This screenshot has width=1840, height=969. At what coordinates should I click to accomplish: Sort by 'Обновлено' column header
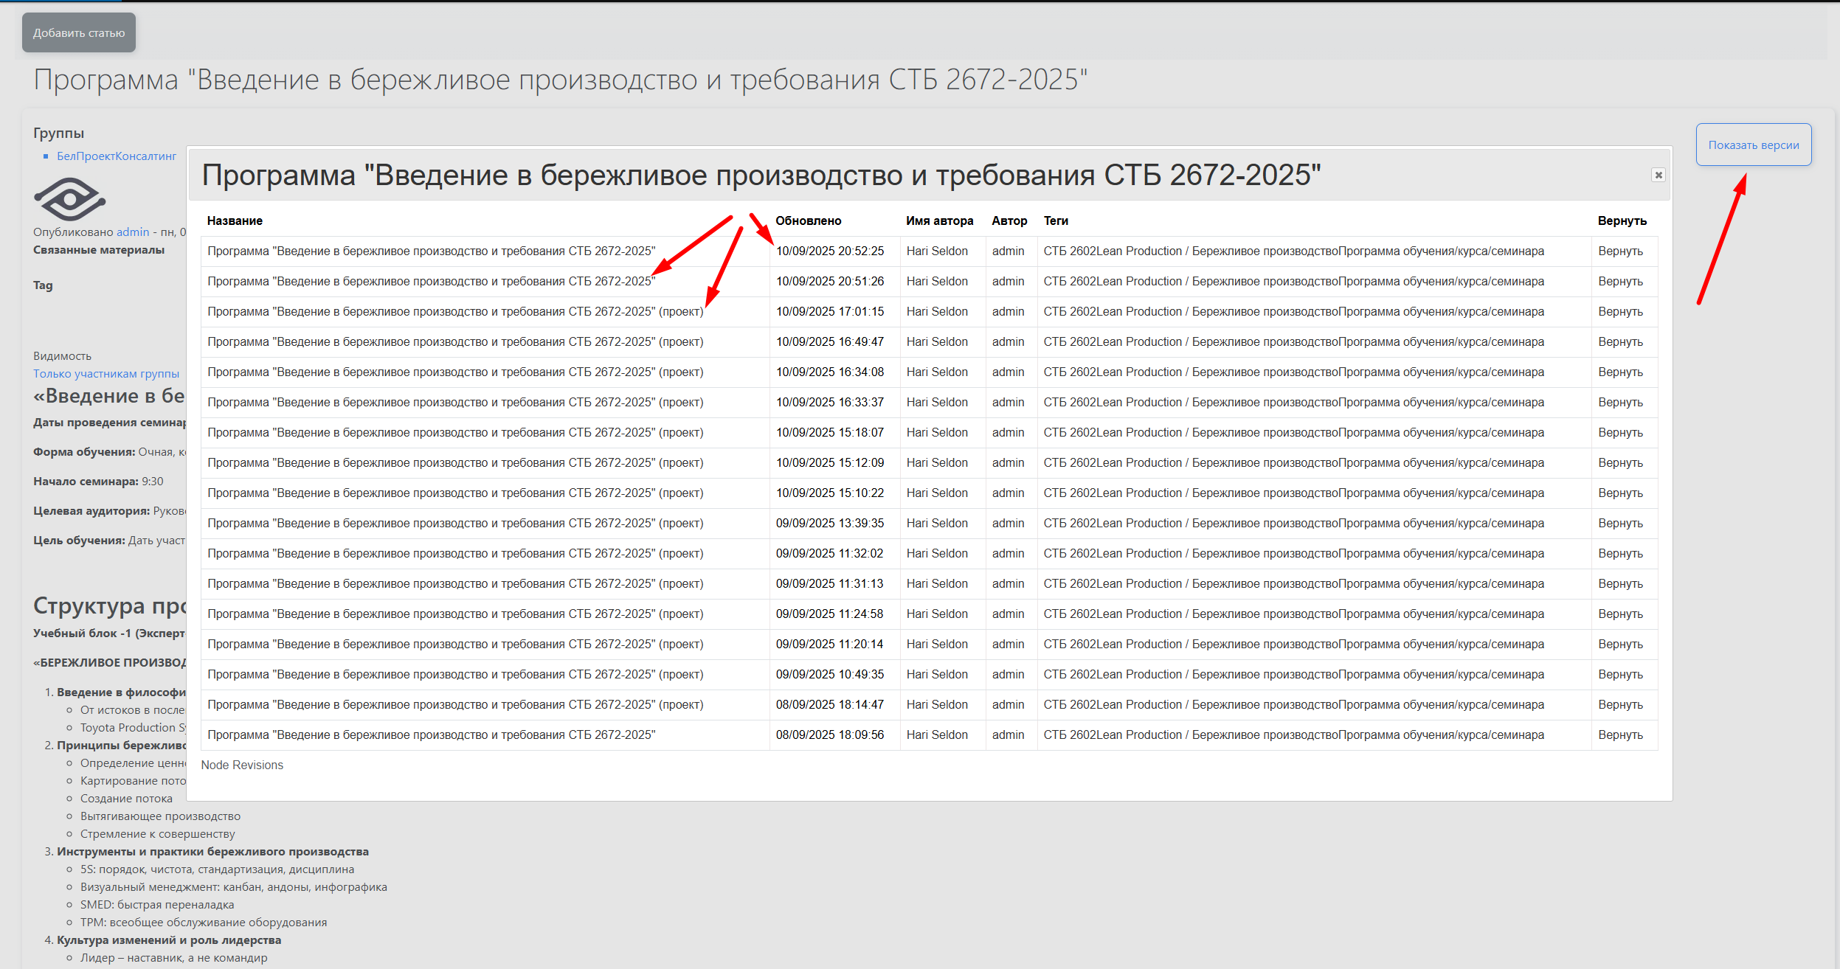808,220
